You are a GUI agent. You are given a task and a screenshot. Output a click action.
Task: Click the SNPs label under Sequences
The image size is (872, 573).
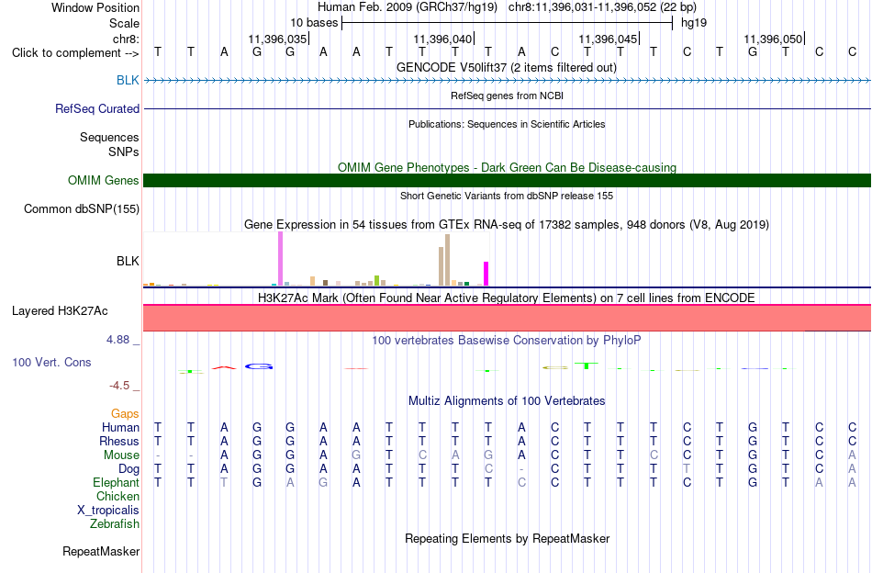coord(124,152)
